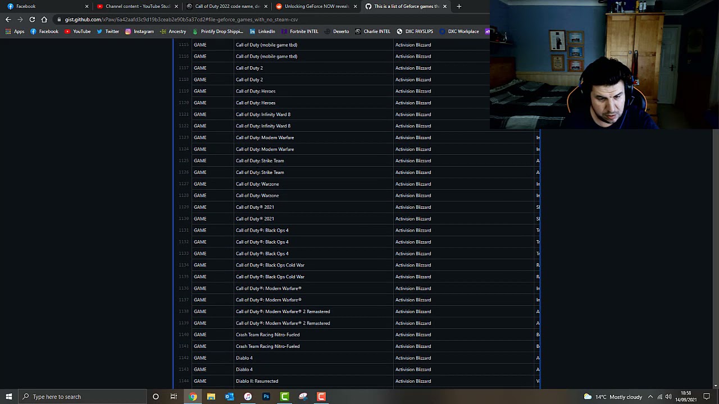Open Cortana from the taskbar
Screen dimensions: 719x404
point(156,397)
